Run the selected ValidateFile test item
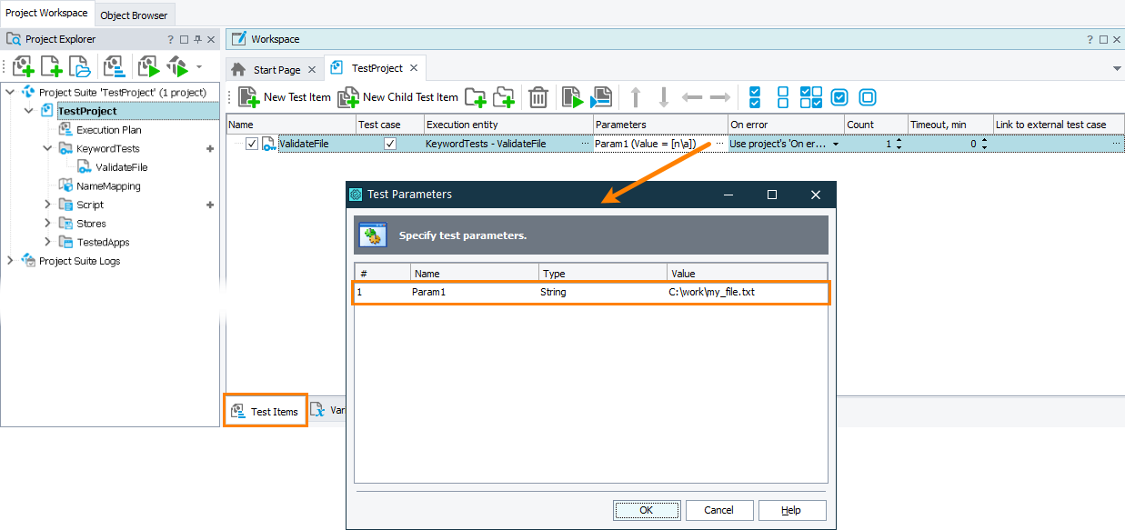Image resolution: width=1125 pixels, height=530 pixels. (571, 97)
